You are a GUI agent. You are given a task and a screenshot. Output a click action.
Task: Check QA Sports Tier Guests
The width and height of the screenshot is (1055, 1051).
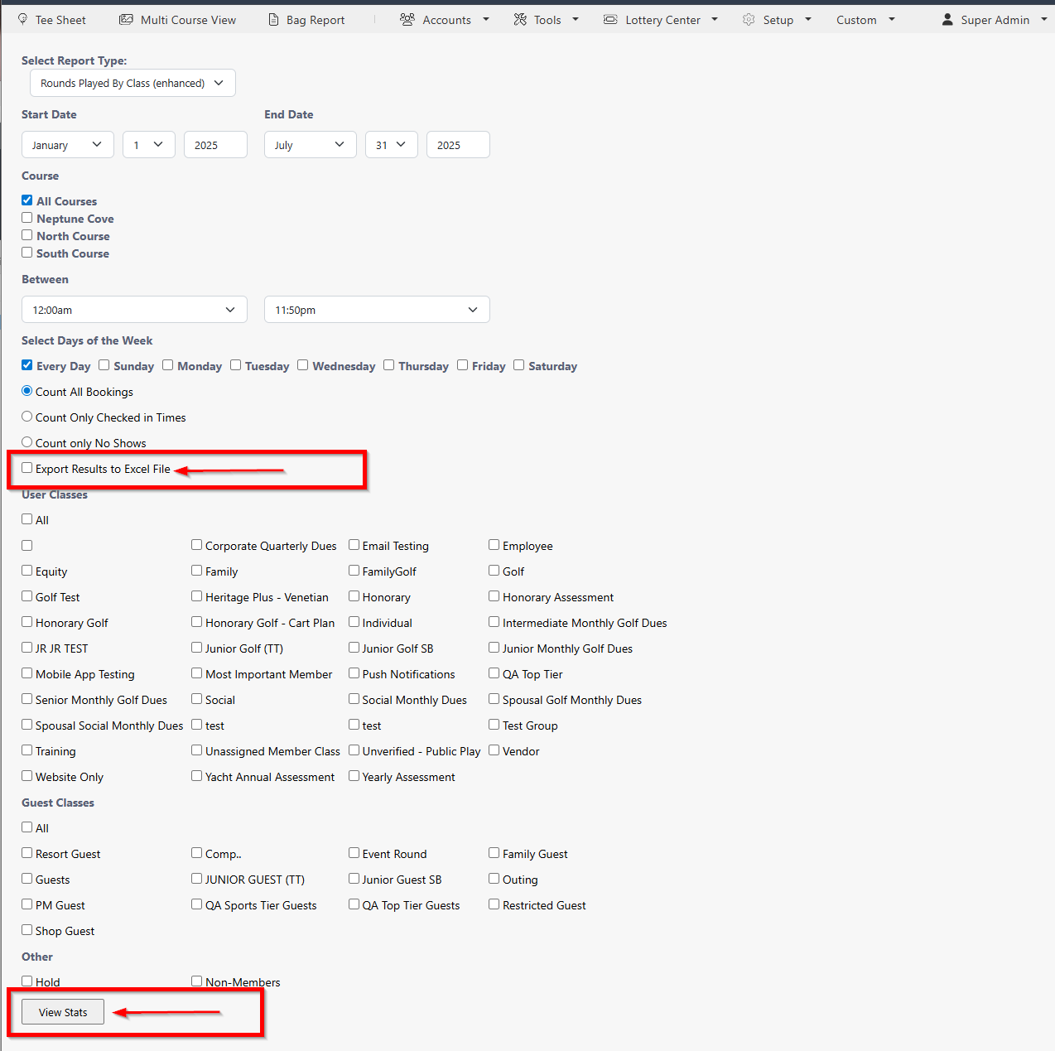tap(197, 904)
